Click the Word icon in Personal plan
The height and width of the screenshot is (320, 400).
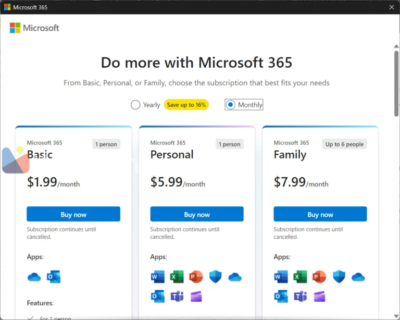(x=158, y=277)
